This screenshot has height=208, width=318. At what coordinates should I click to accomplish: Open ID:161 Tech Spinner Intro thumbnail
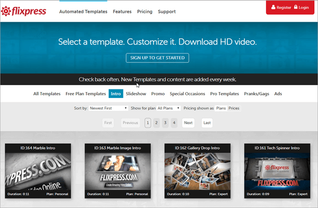277,171
